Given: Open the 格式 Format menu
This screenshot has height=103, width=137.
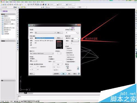Looking at the screenshot, I should 19,2.
